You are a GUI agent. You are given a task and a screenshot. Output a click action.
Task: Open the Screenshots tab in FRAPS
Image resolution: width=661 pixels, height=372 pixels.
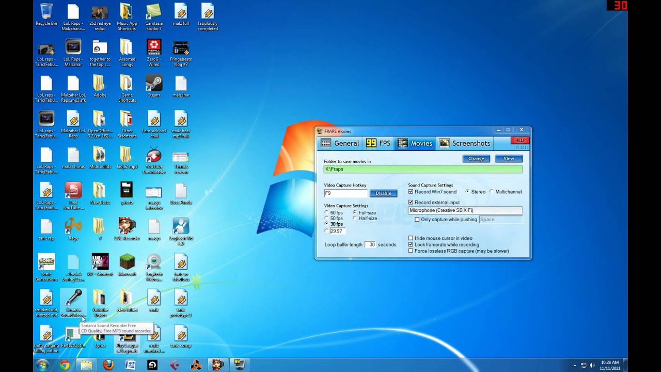pos(465,144)
